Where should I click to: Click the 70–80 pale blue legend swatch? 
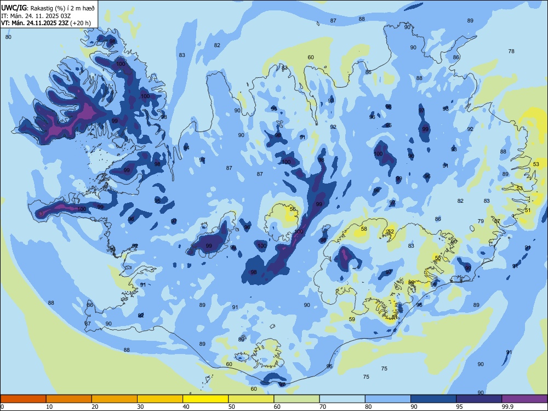click(342, 399)
